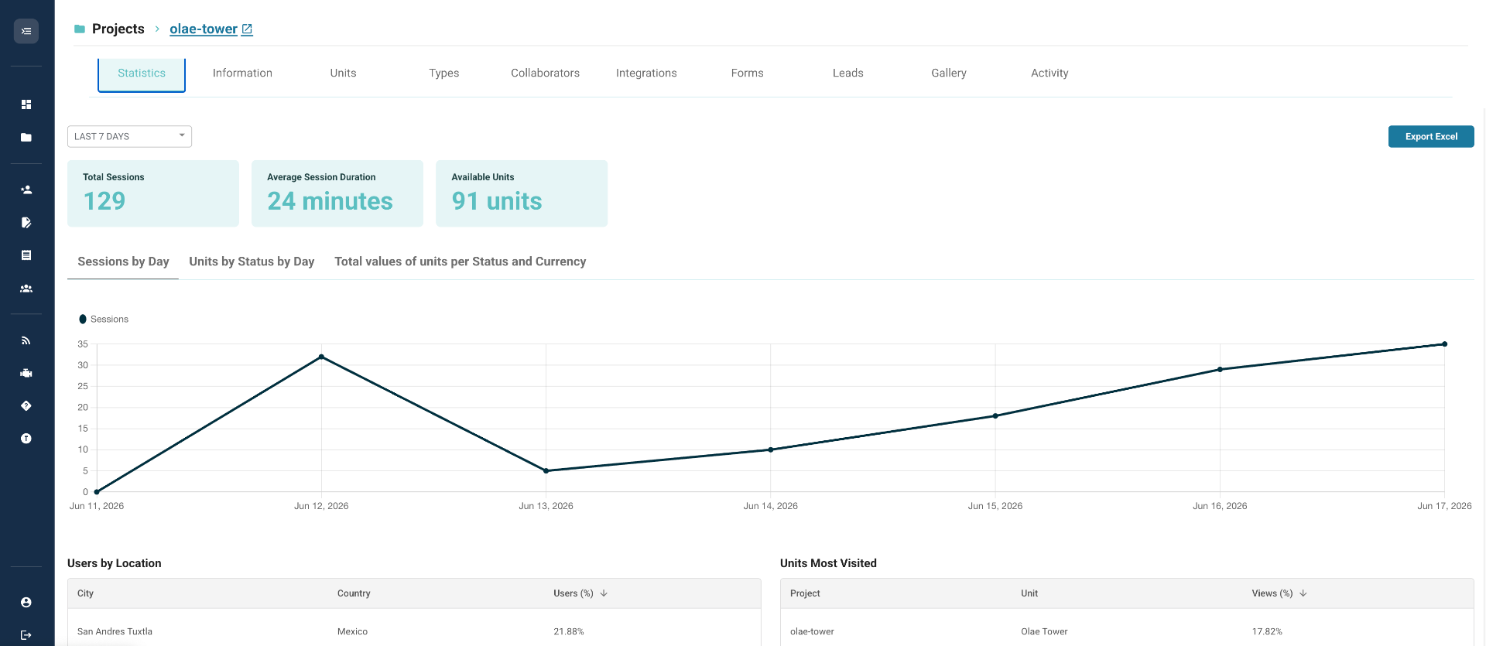Open the Leads tab
Viewport: 1486px width, 646px height.
click(x=848, y=73)
